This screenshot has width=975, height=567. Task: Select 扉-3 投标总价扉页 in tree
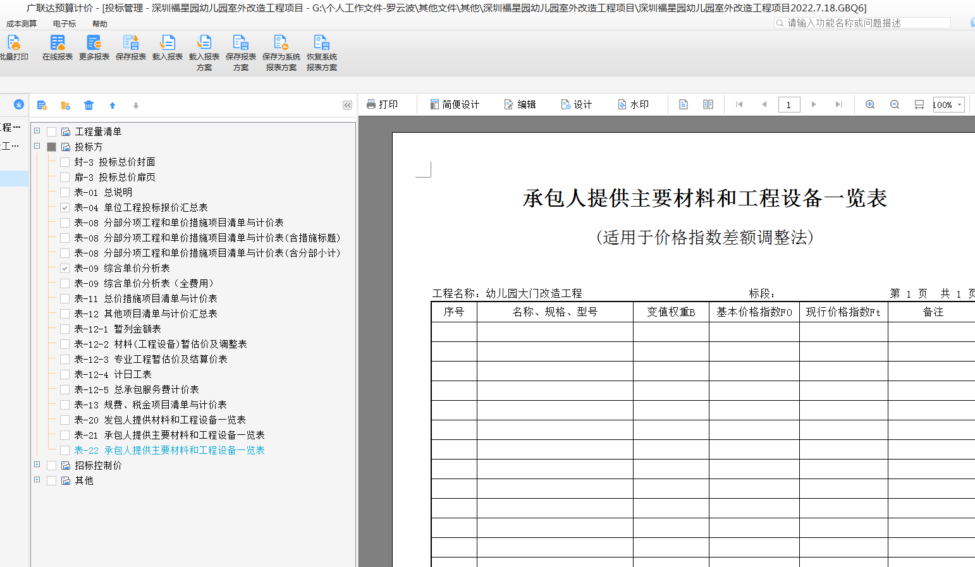click(114, 177)
